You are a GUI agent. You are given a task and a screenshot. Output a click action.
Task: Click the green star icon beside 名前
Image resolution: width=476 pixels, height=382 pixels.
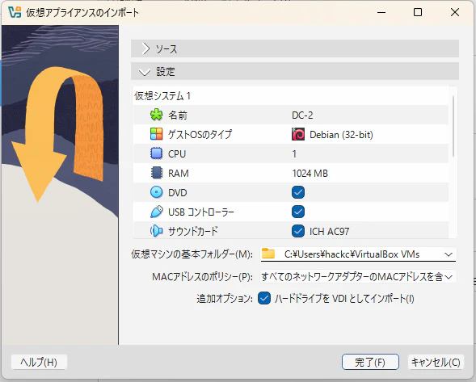click(x=156, y=115)
